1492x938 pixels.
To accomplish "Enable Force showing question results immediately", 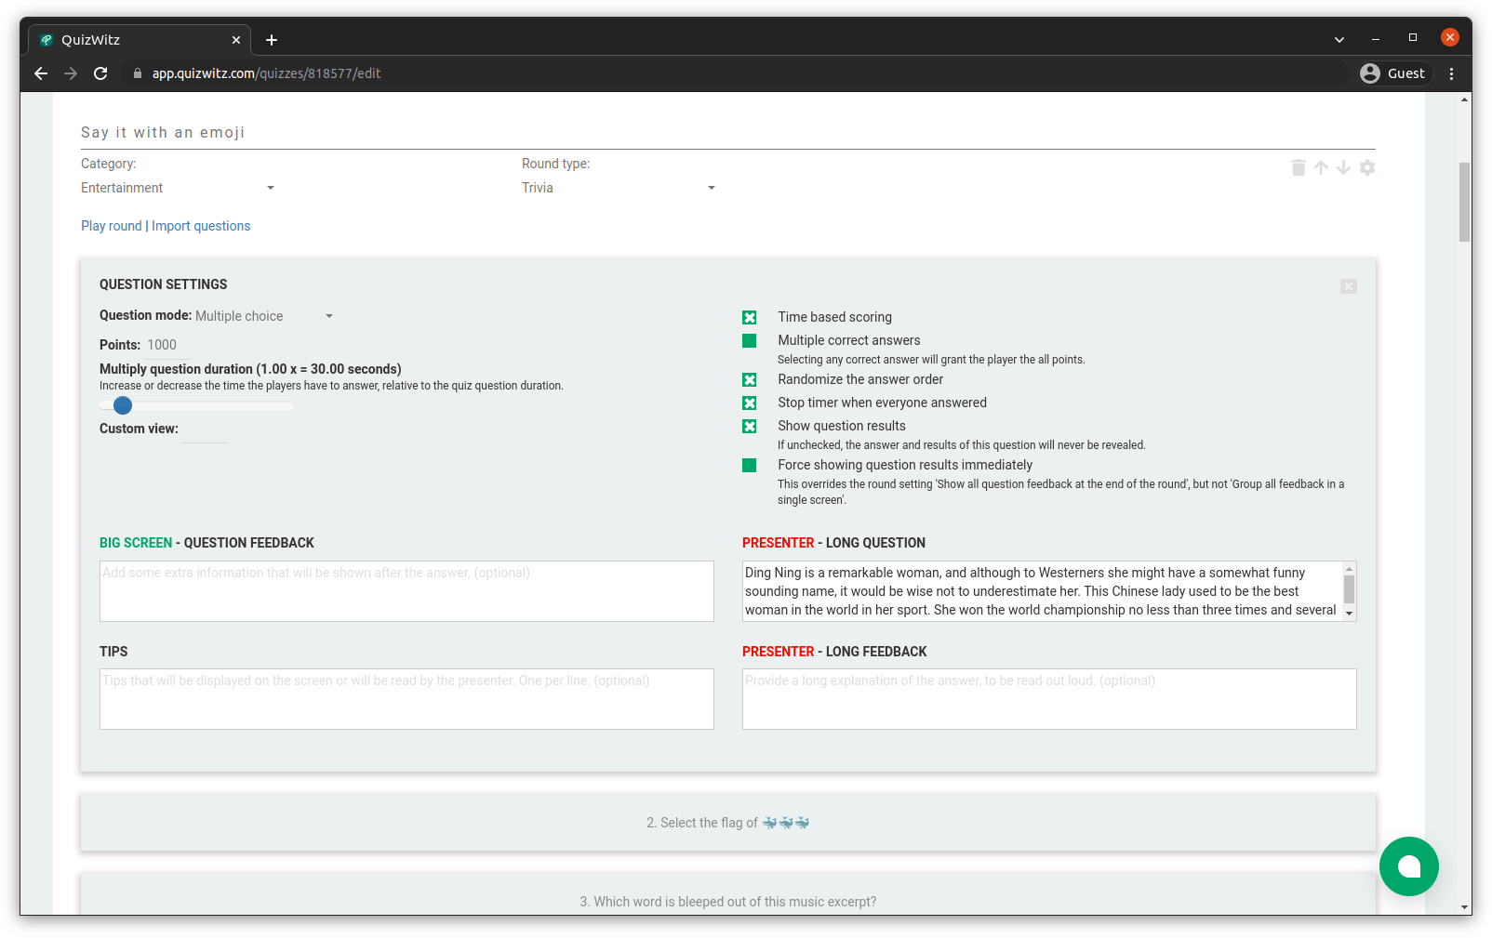I will (x=750, y=466).
